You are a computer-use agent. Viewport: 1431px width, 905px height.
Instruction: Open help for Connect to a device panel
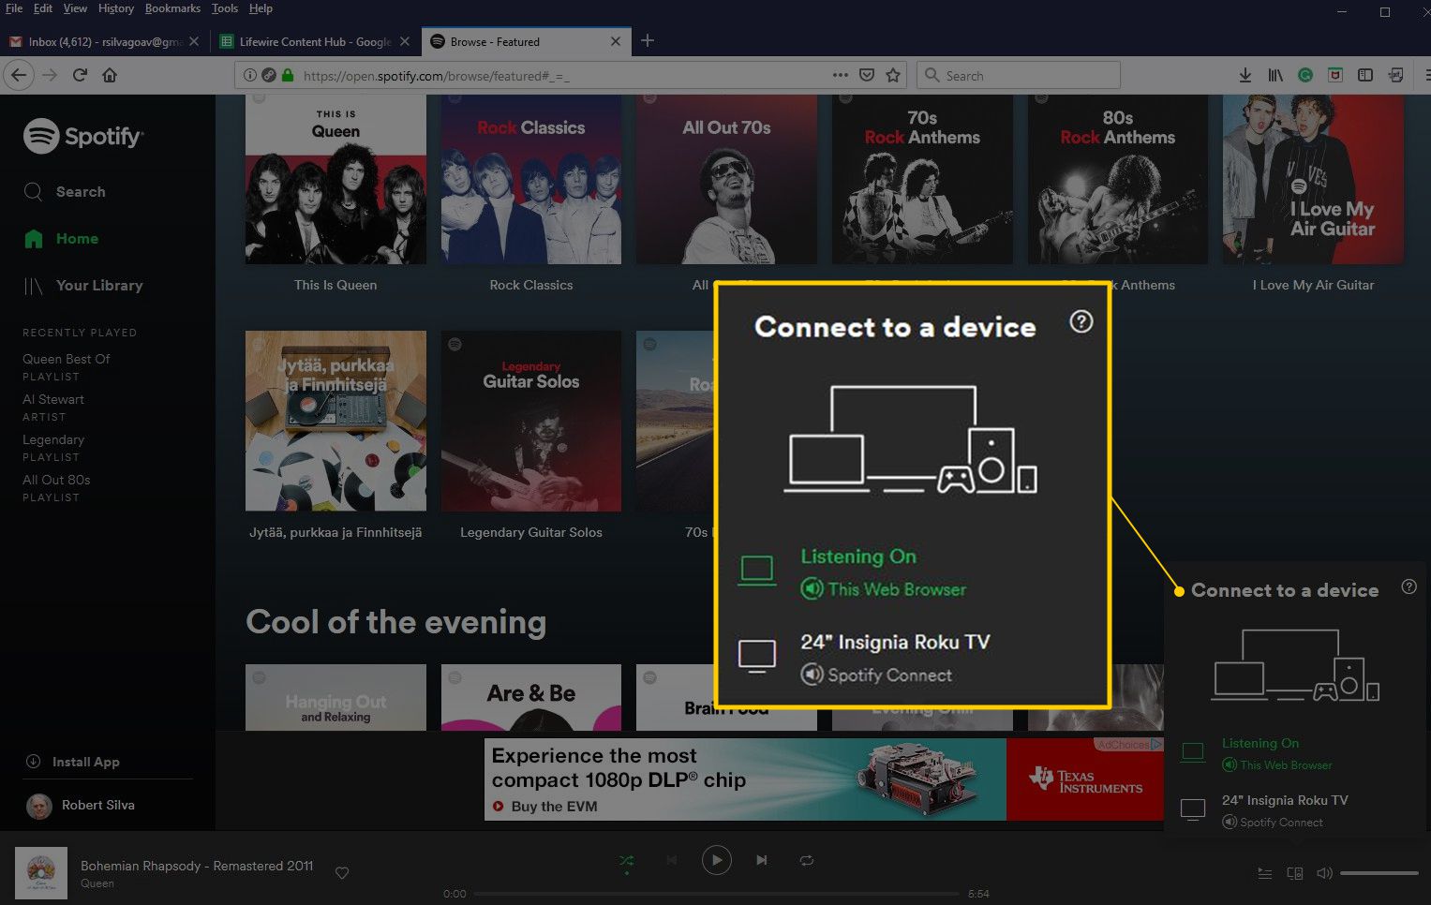pos(1409,586)
